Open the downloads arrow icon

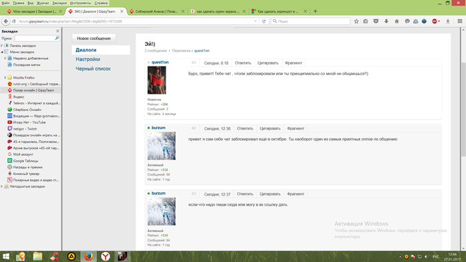point(386,21)
